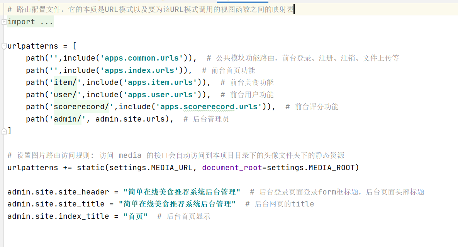Click the site_title string value
This screenshot has width=458, height=247.
[x=177, y=204]
